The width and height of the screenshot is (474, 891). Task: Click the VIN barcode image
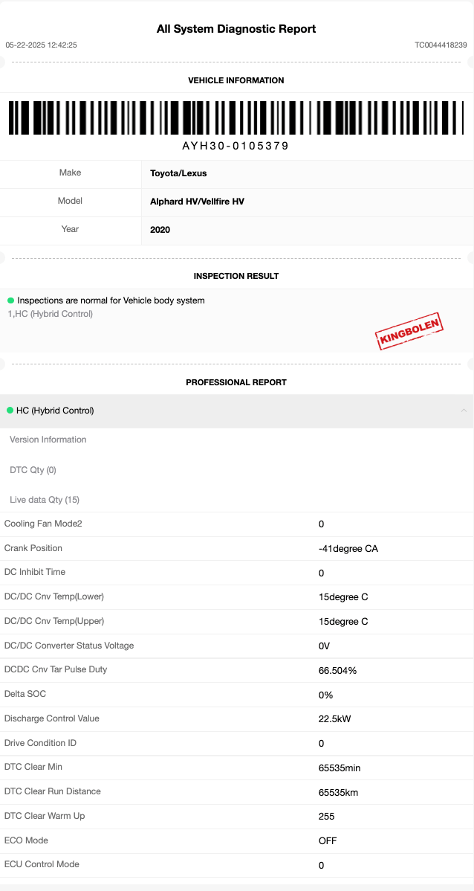236,118
